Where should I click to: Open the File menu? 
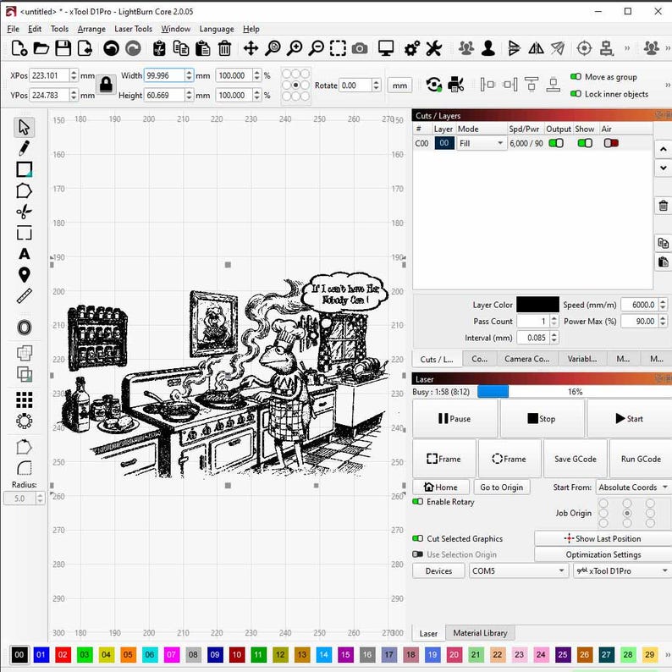(x=13, y=29)
